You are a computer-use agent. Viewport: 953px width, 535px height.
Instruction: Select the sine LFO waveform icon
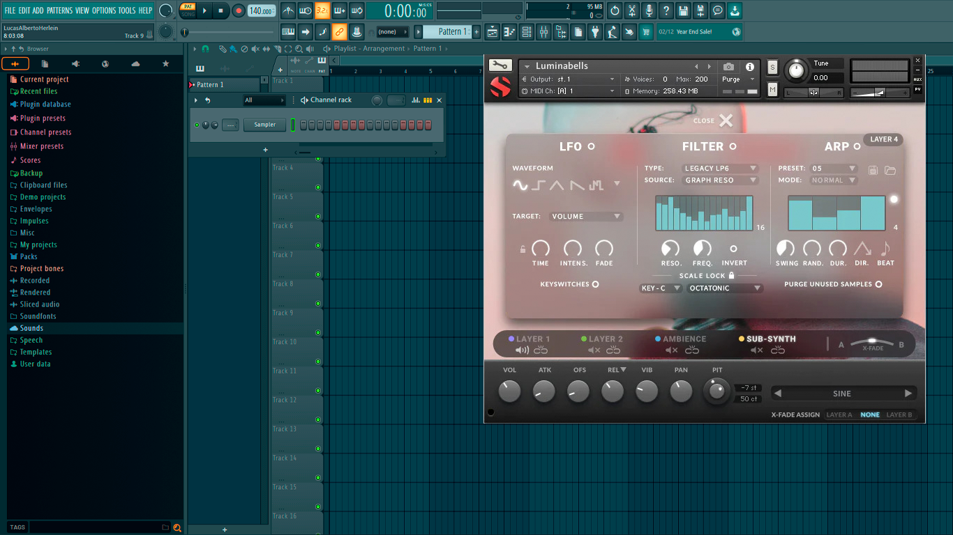(x=520, y=185)
